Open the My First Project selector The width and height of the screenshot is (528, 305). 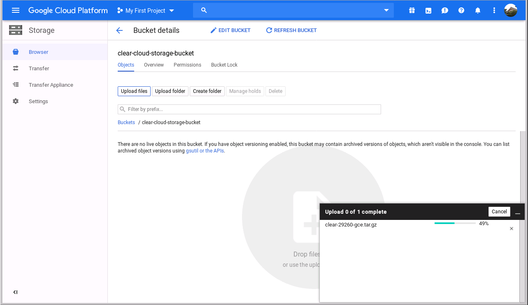tap(146, 11)
